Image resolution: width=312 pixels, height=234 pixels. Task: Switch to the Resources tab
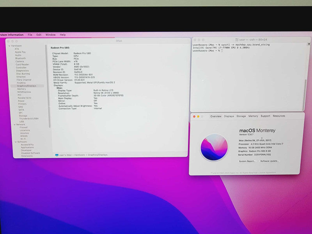pos(279,116)
